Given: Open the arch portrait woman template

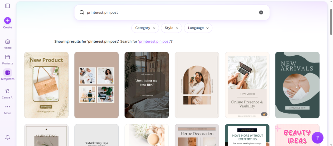Looking at the screenshot, I should click(x=197, y=85).
